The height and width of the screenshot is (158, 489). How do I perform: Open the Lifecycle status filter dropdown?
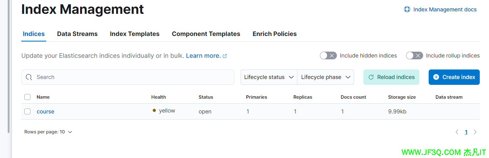(269, 77)
